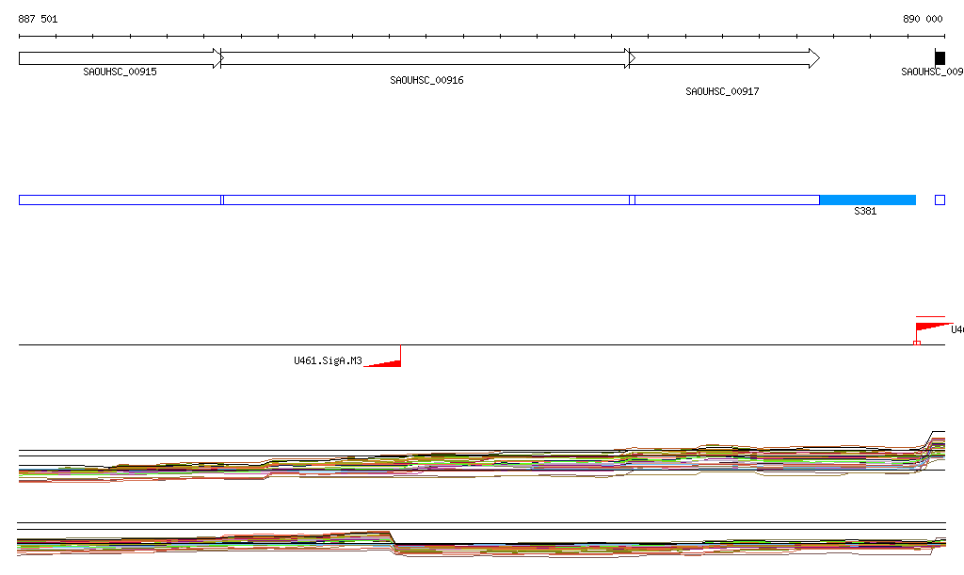This screenshot has height=575, width=964.
Task: Click the 890 000 coordinate label
Action: (x=923, y=19)
